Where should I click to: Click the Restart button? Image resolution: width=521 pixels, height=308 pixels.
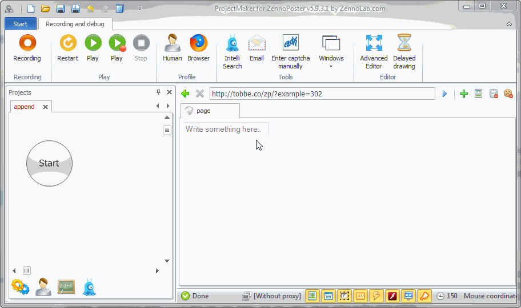pyautogui.click(x=68, y=48)
